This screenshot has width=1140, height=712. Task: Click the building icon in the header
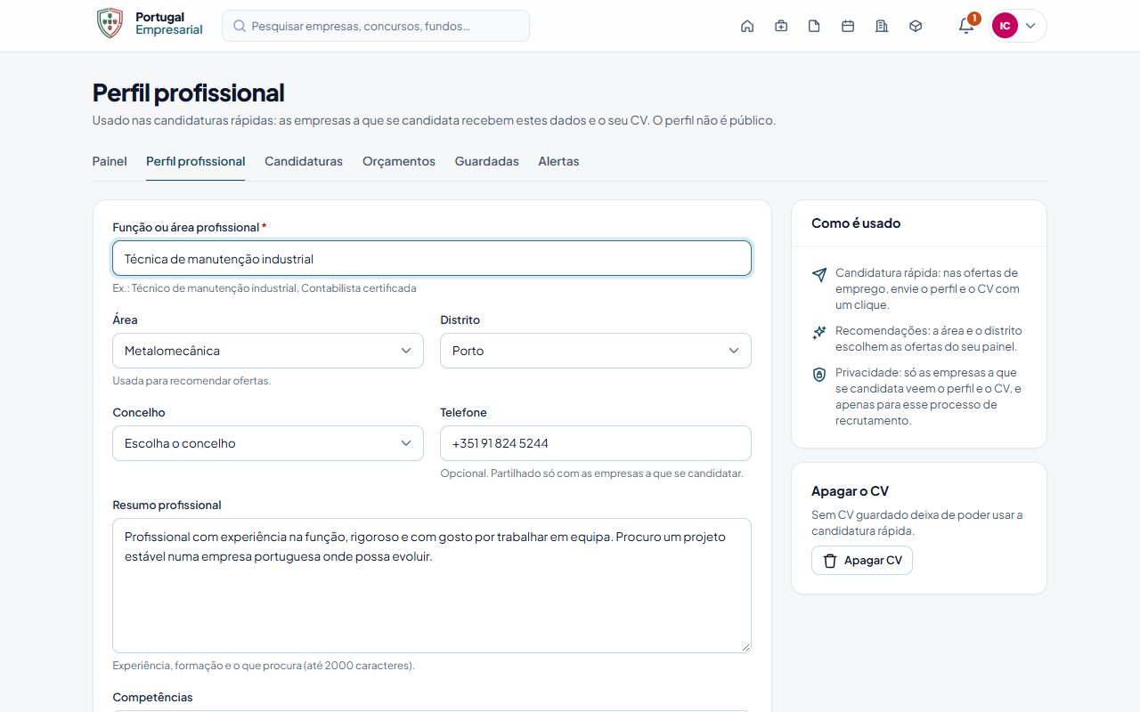[882, 26]
